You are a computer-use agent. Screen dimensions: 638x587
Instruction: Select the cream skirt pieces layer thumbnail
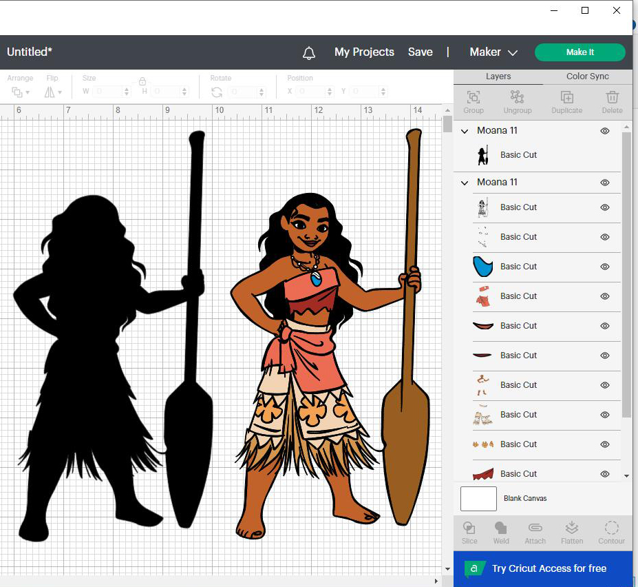[483, 415]
